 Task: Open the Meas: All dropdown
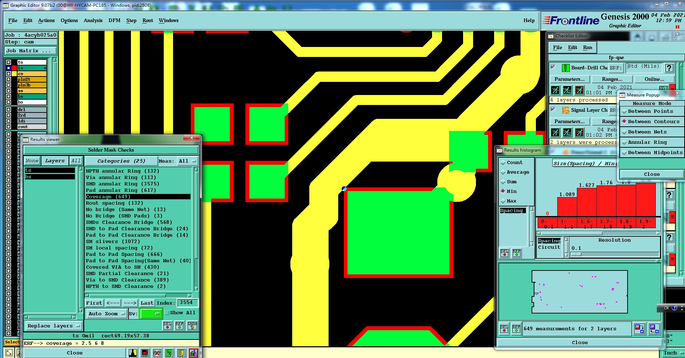pyautogui.click(x=188, y=161)
